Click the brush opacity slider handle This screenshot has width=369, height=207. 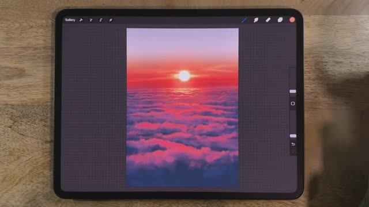point(293,136)
